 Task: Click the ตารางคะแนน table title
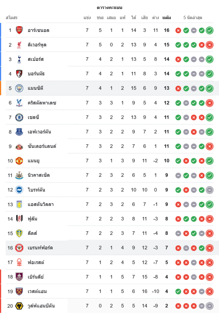[109, 7]
